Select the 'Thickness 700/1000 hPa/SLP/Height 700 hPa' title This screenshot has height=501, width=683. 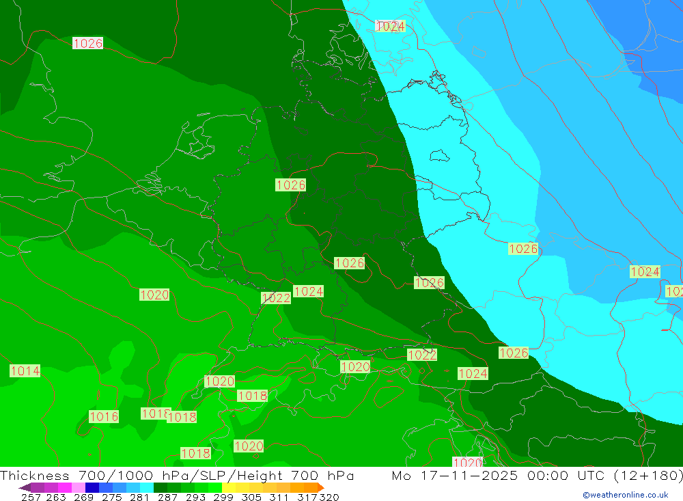(177, 475)
